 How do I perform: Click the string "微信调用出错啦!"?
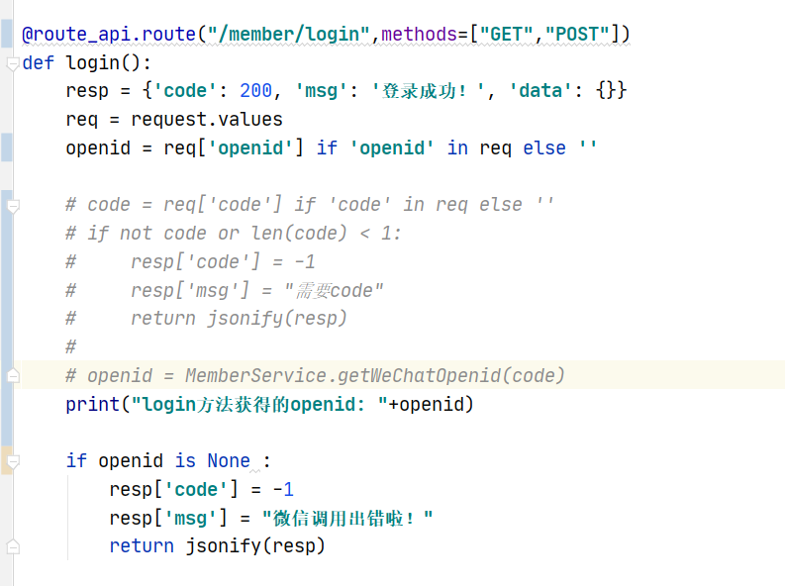pos(347,518)
